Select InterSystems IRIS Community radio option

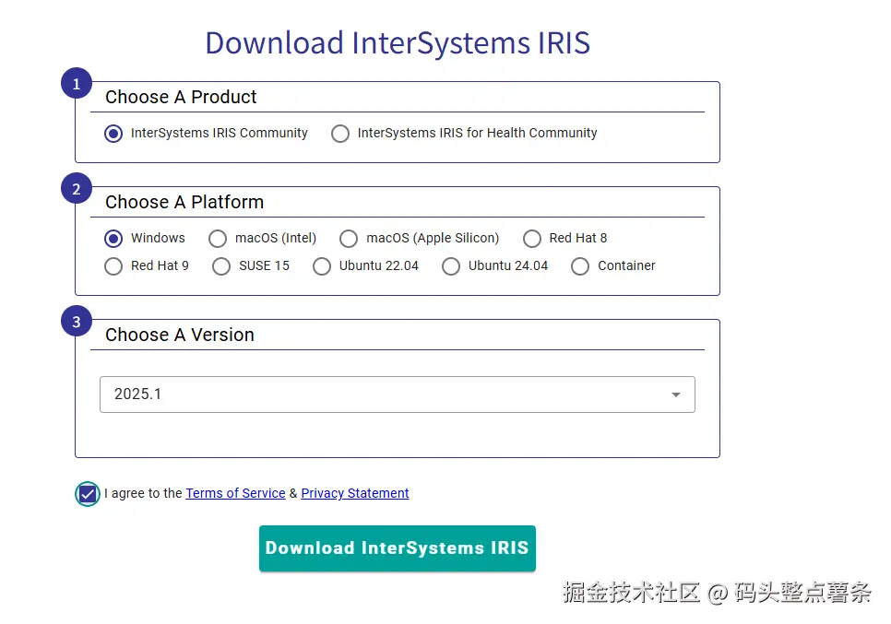[113, 134]
